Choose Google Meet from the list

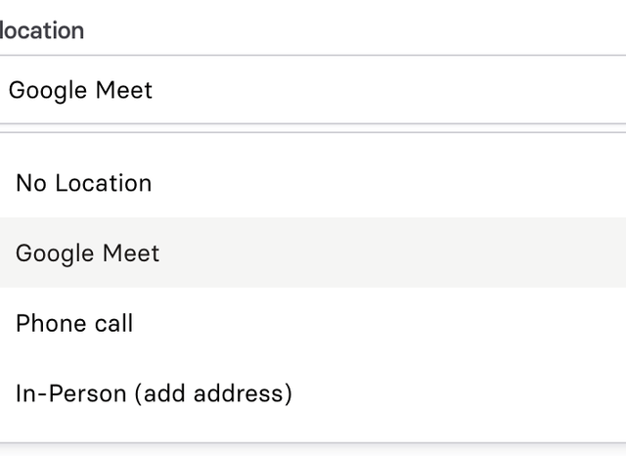coord(88,253)
